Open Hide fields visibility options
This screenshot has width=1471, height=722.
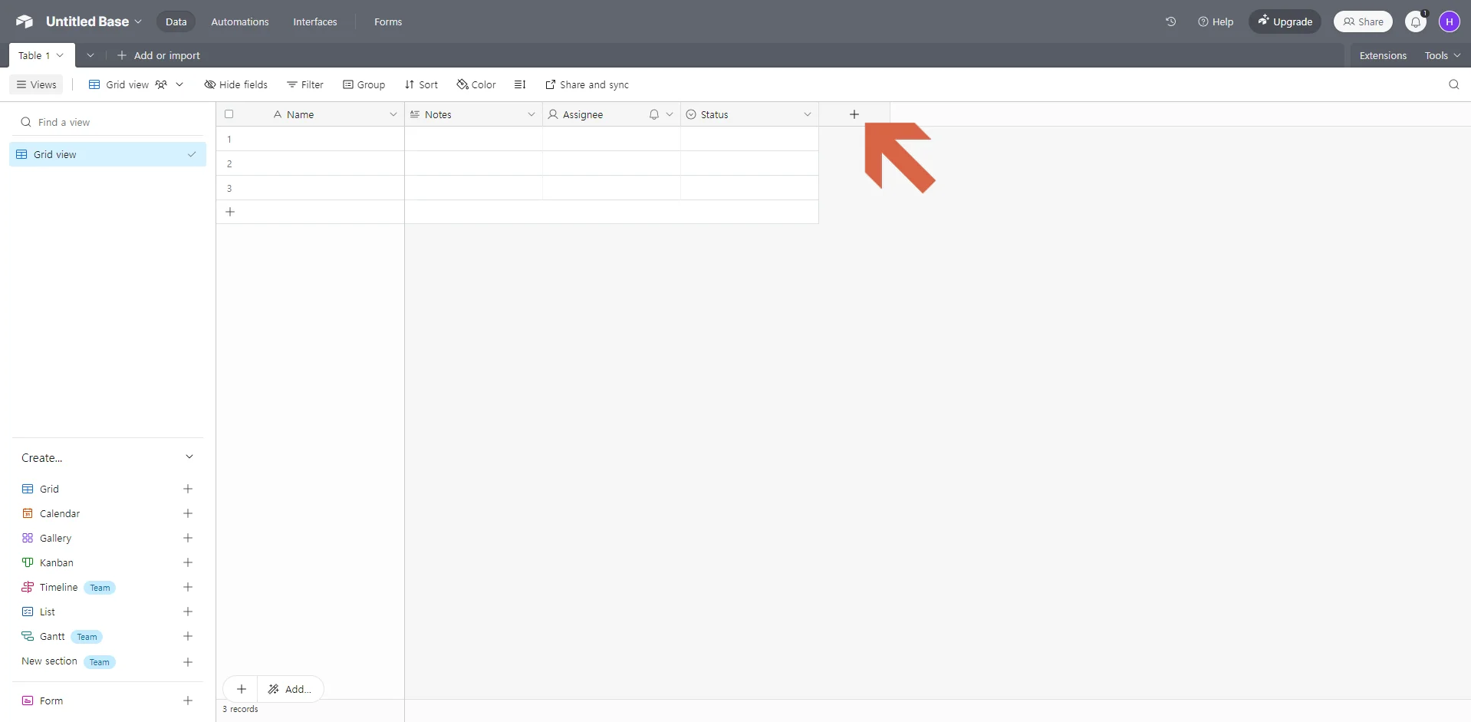tap(235, 84)
